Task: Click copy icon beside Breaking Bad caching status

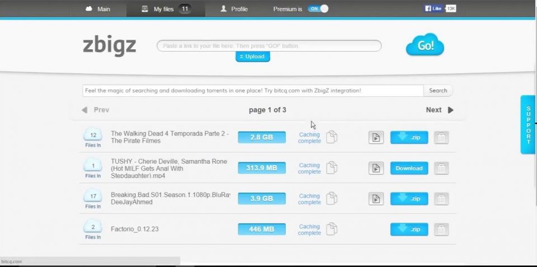Action: tap(332, 198)
